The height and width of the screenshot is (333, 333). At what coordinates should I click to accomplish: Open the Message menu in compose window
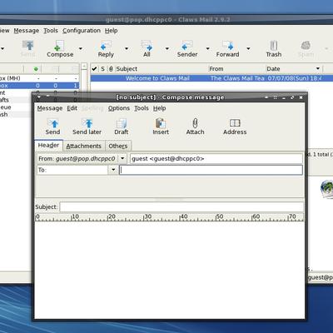point(50,108)
